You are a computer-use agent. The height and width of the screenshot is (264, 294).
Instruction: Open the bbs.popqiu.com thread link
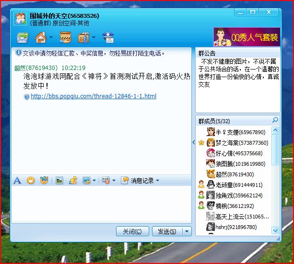coord(93,96)
